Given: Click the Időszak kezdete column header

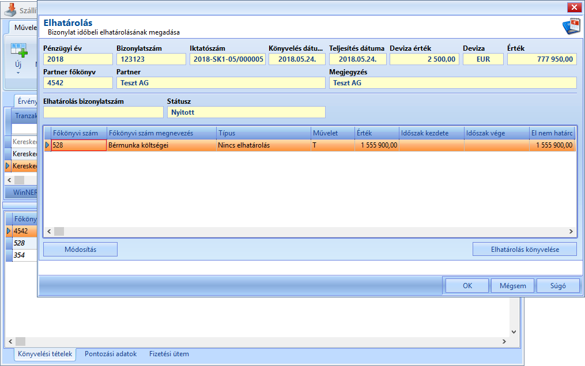Looking at the screenshot, I should pos(432,133).
